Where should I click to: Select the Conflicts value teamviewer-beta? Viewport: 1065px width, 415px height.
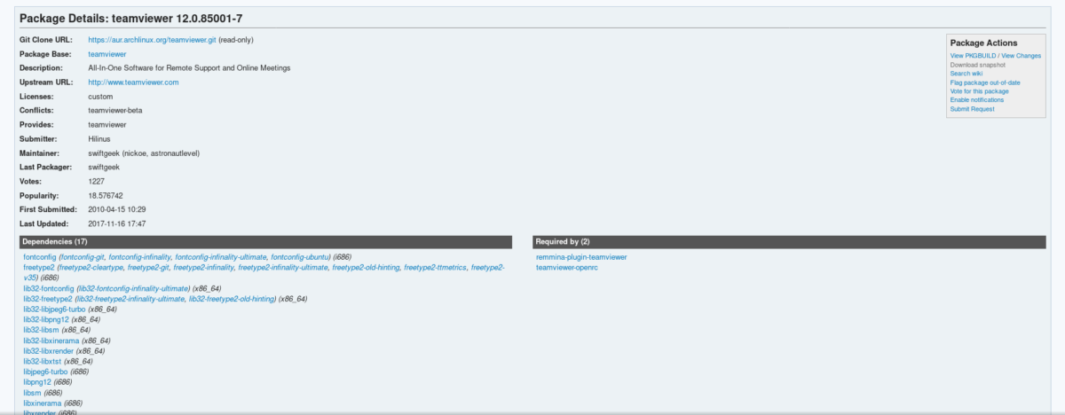pos(115,111)
